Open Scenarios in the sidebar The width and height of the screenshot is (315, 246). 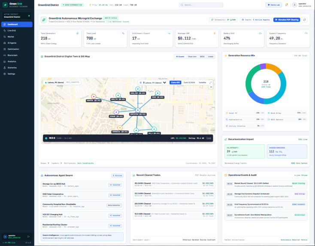pos(17,68)
